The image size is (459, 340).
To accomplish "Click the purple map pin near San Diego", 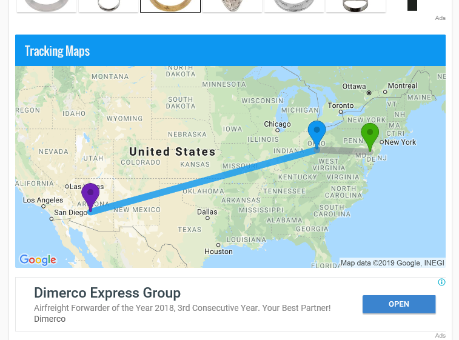I will coord(90,195).
